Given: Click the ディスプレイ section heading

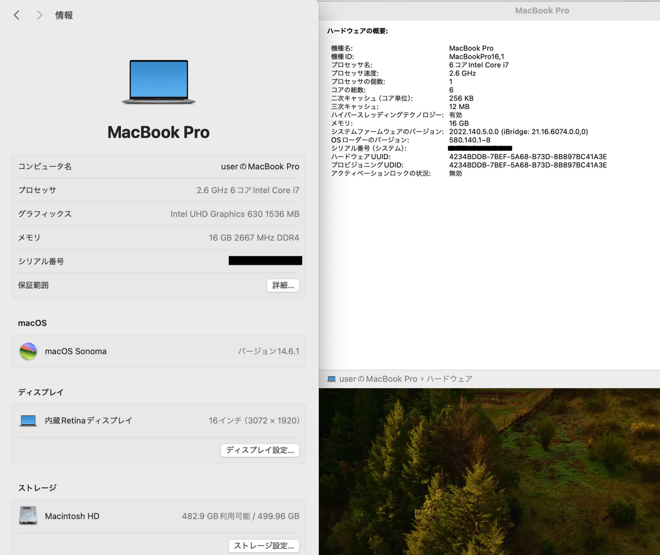Looking at the screenshot, I should tap(41, 392).
